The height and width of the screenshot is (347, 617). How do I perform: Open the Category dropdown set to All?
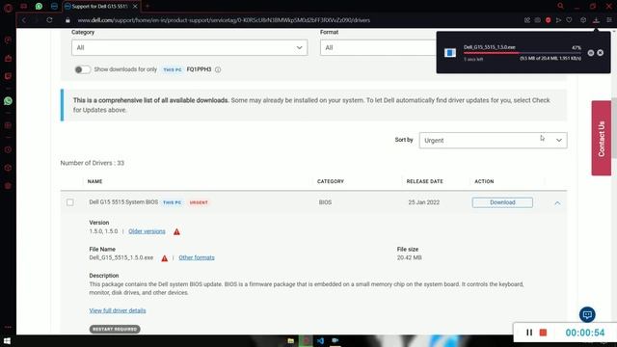(189, 47)
